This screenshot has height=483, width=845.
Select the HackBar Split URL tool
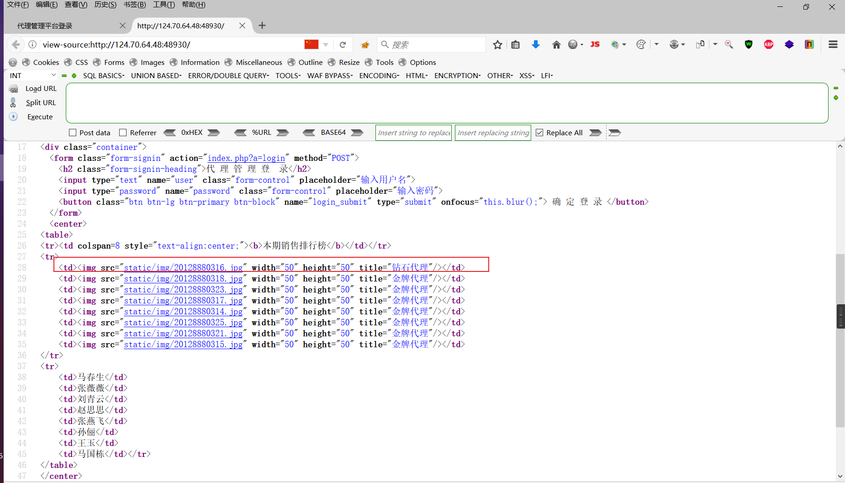coord(41,102)
